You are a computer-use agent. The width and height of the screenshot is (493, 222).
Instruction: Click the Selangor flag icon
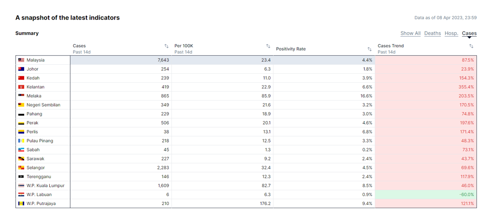(22, 168)
